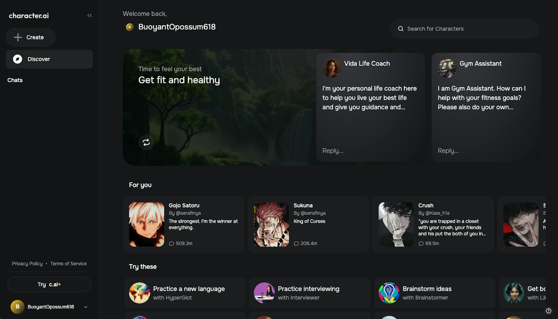Open Chats section in sidebar
Image resolution: width=558 pixels, height=319 pixels.
(15, 80)
